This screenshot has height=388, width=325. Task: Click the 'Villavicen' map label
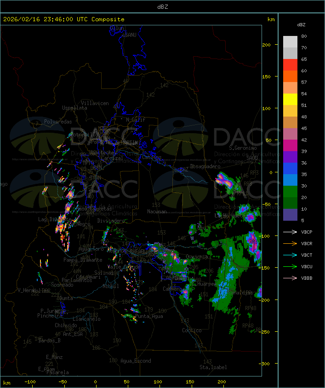(95, 103)
